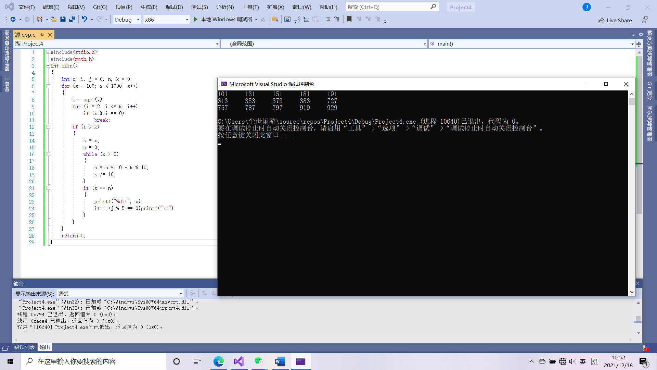Click the debug console vertical scrollbar

point(632,192)
